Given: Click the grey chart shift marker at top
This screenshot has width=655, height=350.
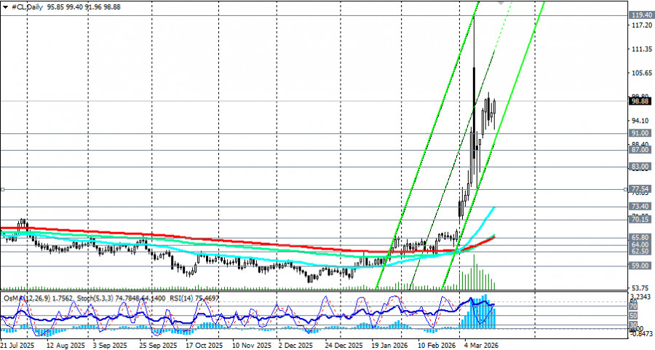Looking at the screenshot, I should click(x=501, y=2).
